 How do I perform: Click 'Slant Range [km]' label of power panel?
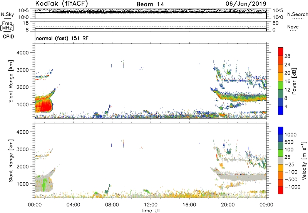(11, 81)
